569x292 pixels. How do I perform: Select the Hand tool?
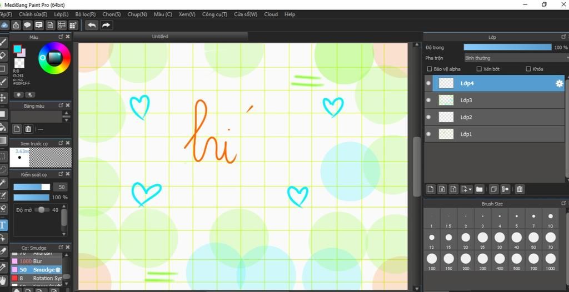pos(3,280)
